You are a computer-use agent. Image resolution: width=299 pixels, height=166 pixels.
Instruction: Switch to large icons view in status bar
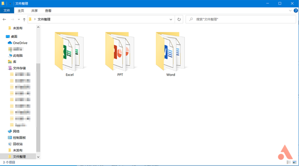tap(294, 162)
